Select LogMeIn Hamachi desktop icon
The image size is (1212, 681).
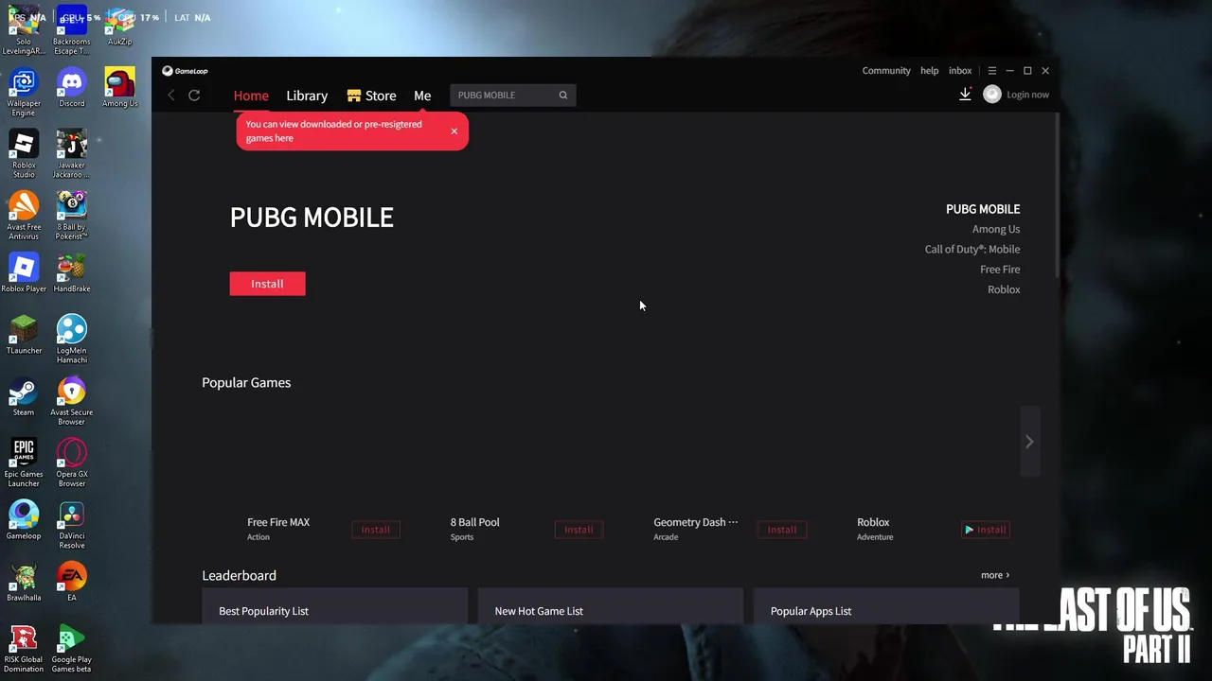coord(71,340)
